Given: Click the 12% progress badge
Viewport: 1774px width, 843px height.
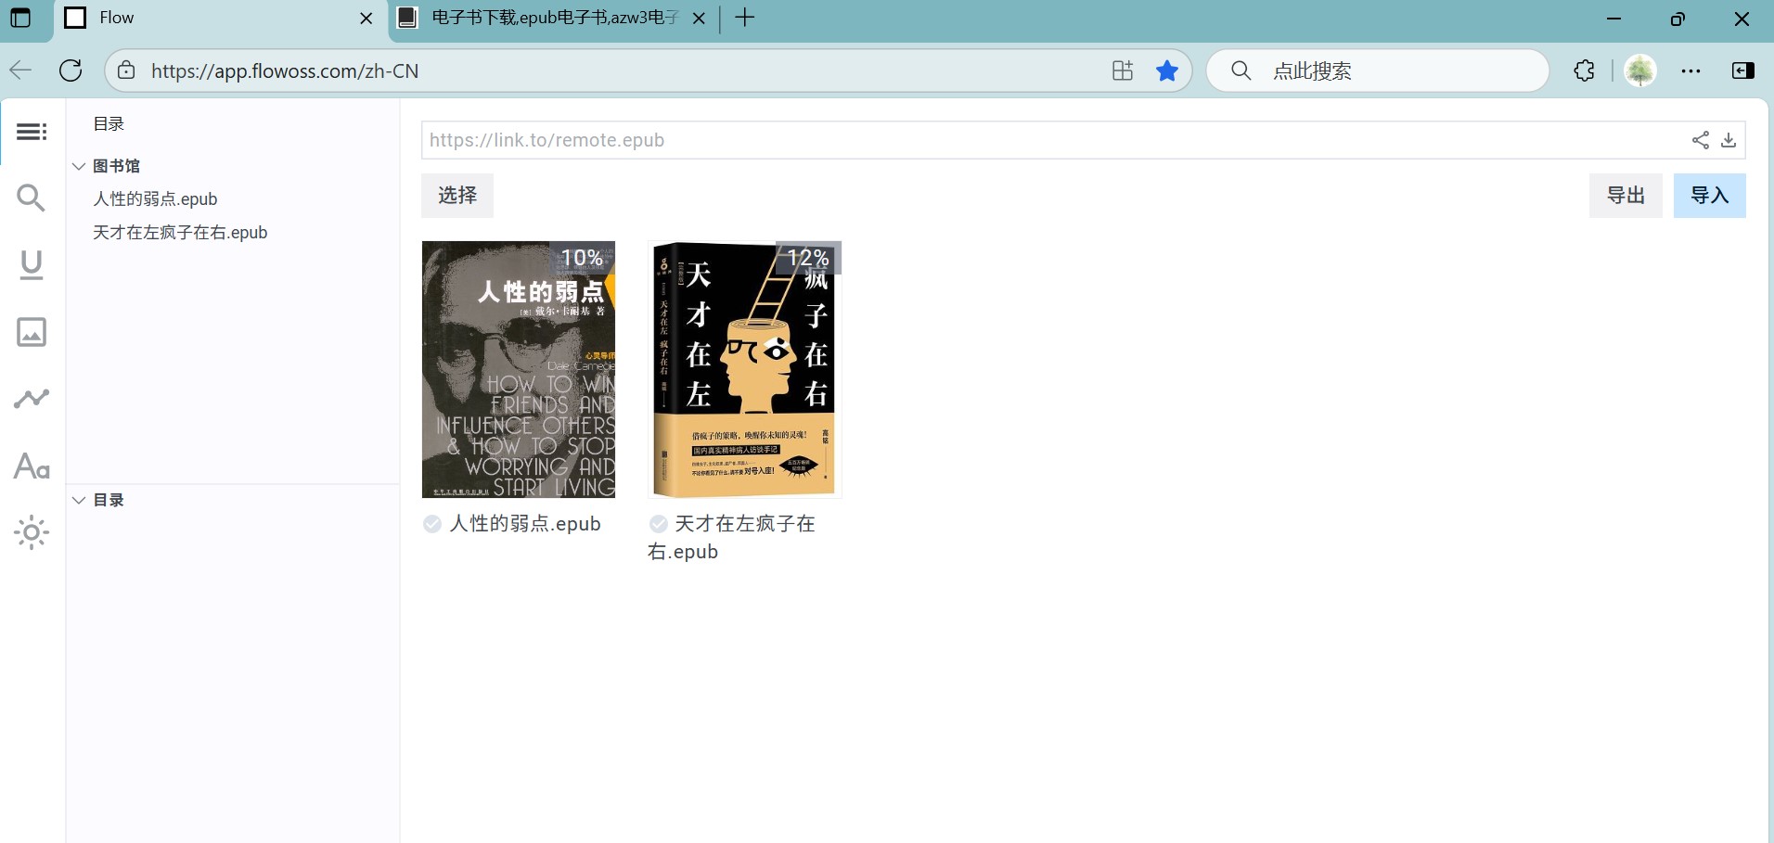Looking at the screenshot, I should click(808, 258).
